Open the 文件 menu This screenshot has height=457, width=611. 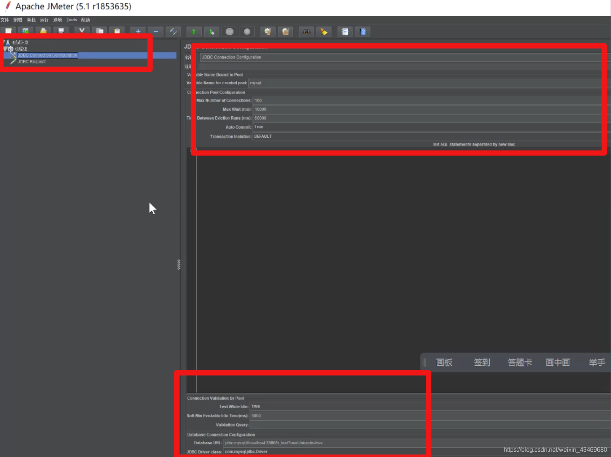point(5,20)
